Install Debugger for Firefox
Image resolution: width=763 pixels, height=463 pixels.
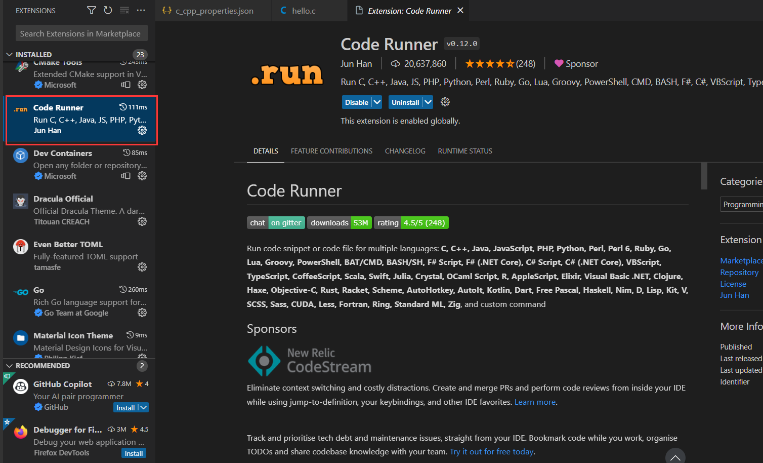pyautogui.click(x=134, y=453)
